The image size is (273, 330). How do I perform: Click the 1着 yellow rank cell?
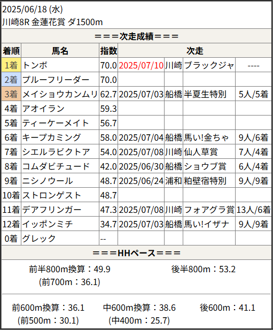pos(11,65)
